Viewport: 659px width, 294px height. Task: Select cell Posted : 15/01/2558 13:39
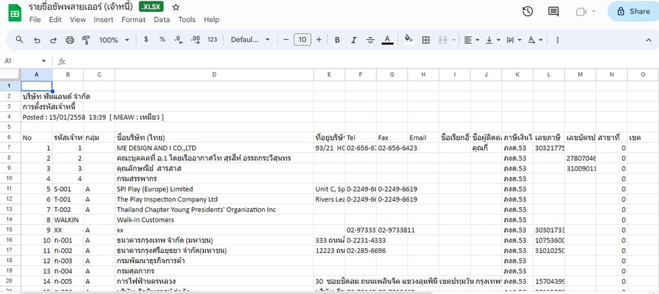click(x=36, y=117)
